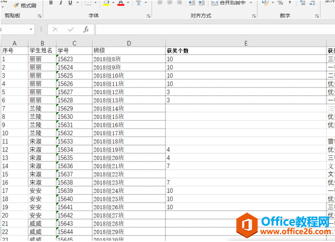Decrease the indent

pyautogui.click(x=192, y=2)
